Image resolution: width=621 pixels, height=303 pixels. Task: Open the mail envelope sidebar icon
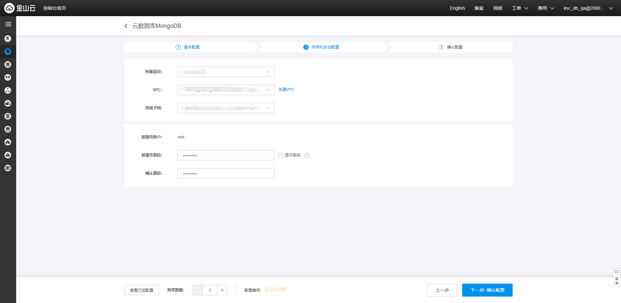8,155
